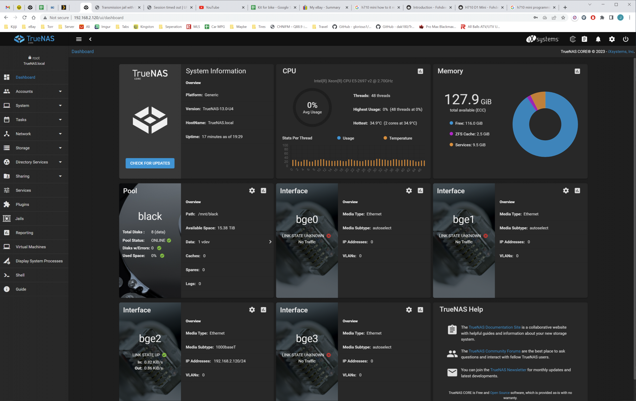Open bge3 interface settings gear
The height and width of the screenshot is (401, 636).
click(x=409, y=310)
